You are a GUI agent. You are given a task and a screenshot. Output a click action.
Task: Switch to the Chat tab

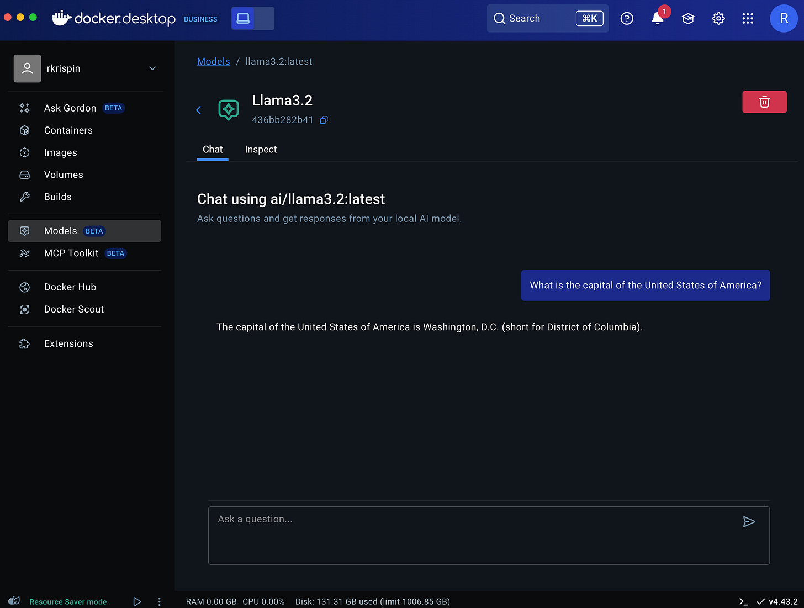click(x=213, y=150)
